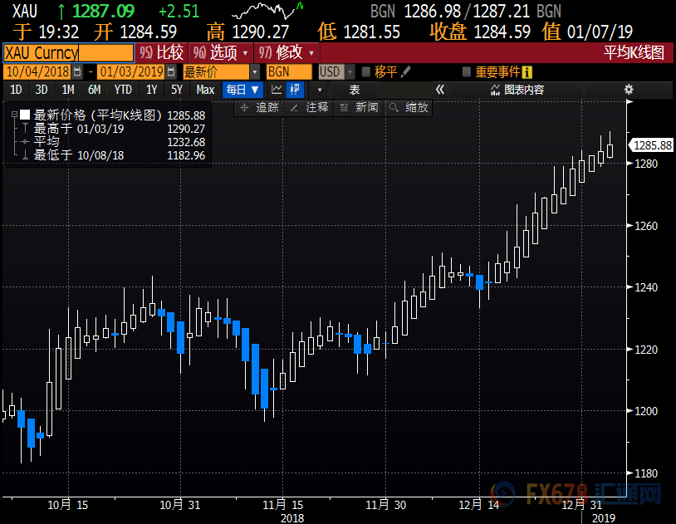Click the XAU Curncy security input field

67,52
